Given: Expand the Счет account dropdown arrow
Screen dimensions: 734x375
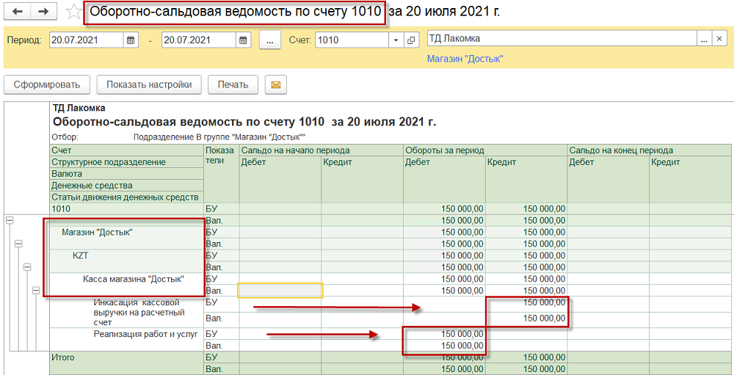Looking at the screenshot, I should pyautogui.click(x=396, y=40).
